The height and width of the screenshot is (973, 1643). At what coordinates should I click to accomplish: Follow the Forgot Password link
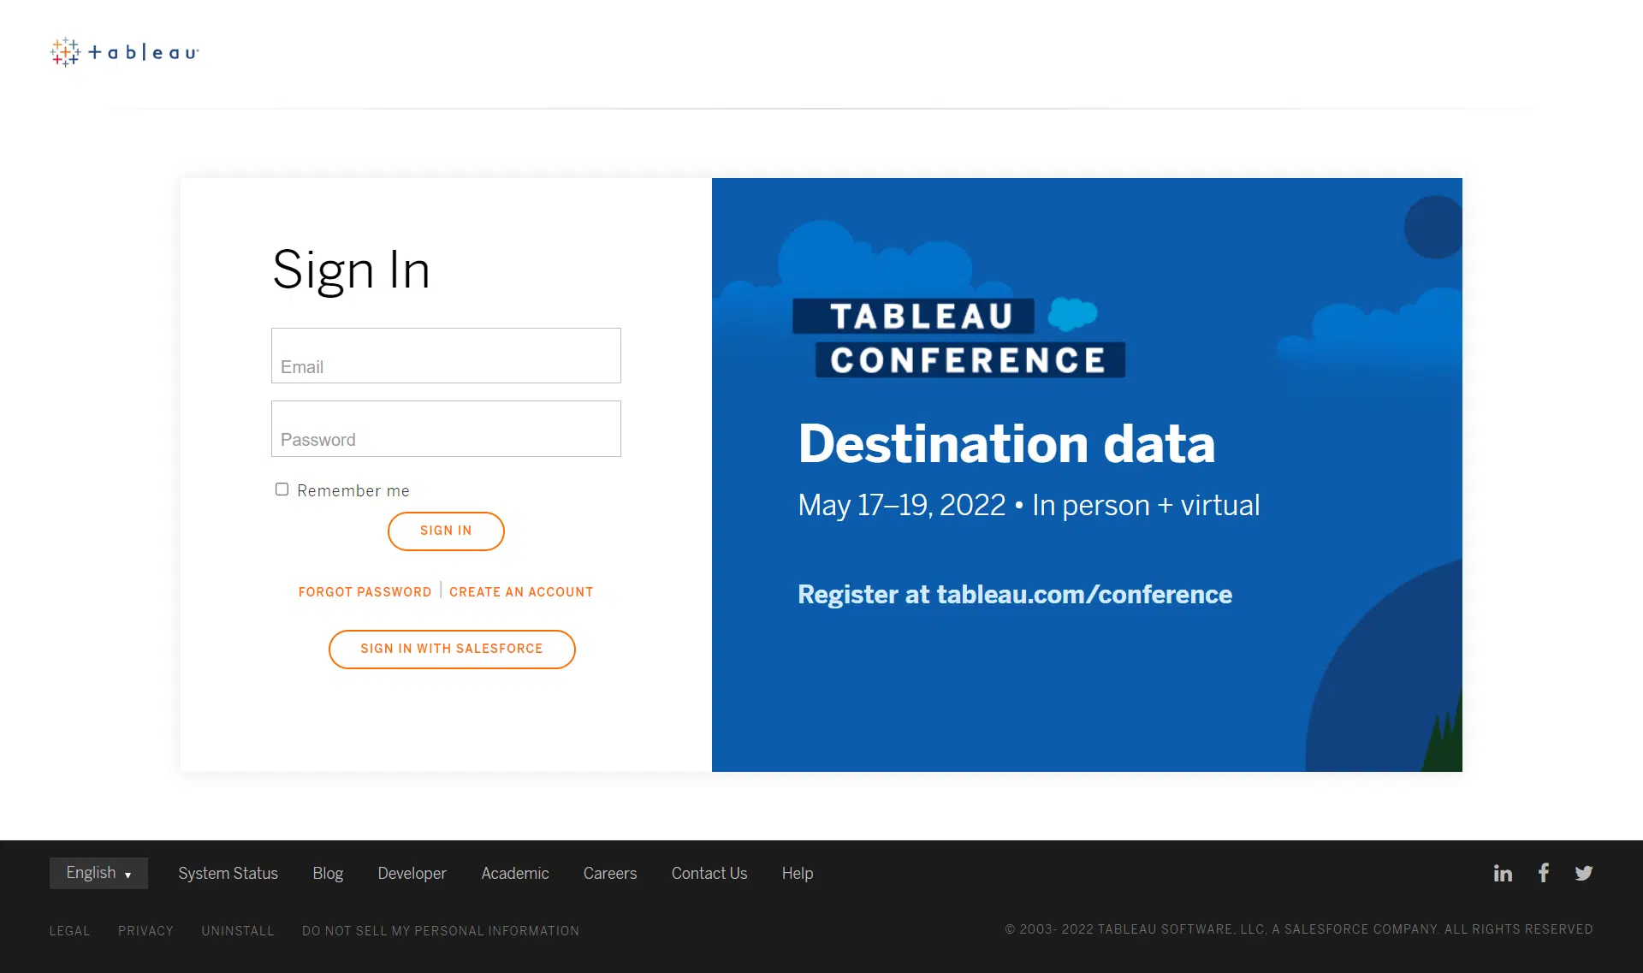365,592
